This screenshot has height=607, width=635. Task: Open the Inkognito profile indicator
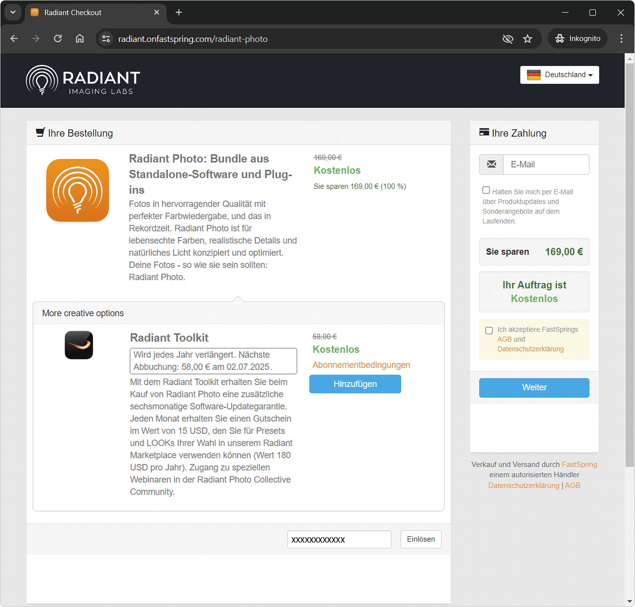tap(578, 39)
